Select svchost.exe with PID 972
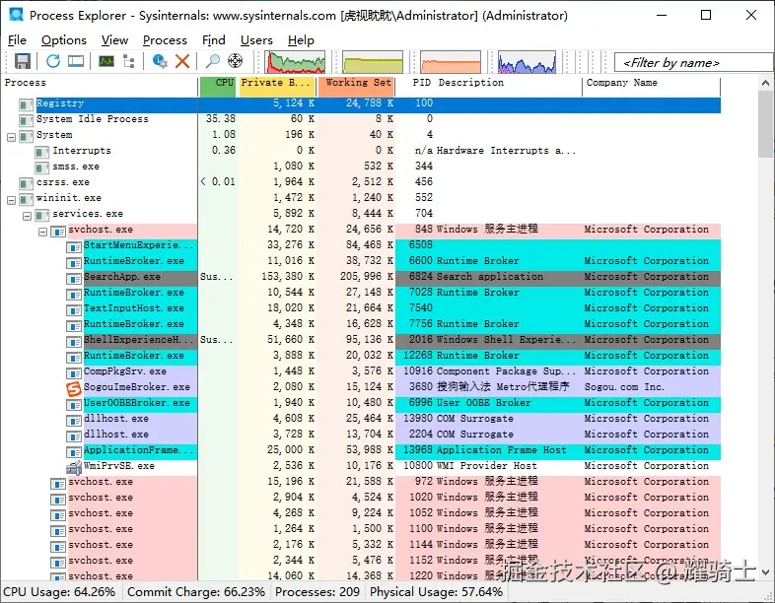The image size is (775, 603). tap(361, 482)
